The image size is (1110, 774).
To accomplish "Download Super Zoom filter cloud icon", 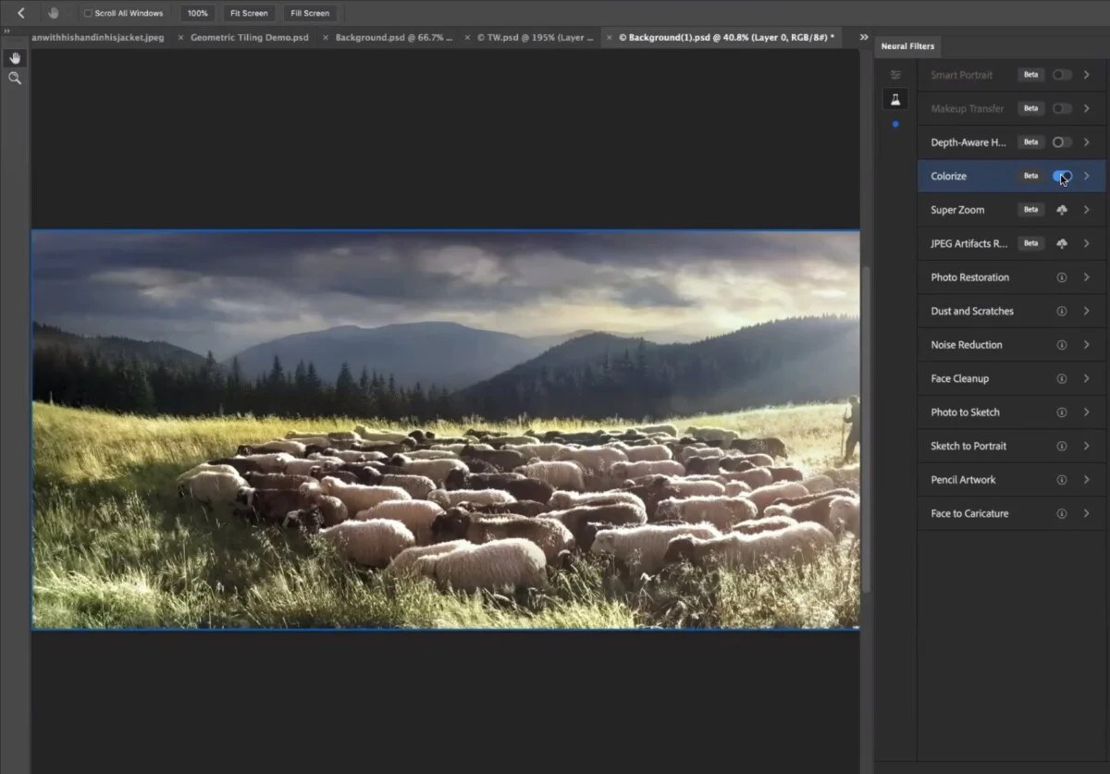I will tap(1062, 210).
